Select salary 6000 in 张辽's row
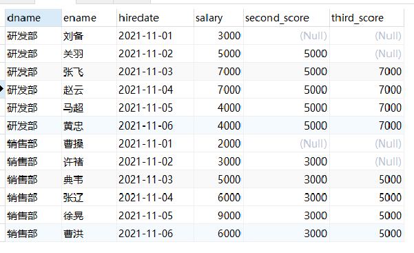The image size is (414, 253). (x=218, y=197)
